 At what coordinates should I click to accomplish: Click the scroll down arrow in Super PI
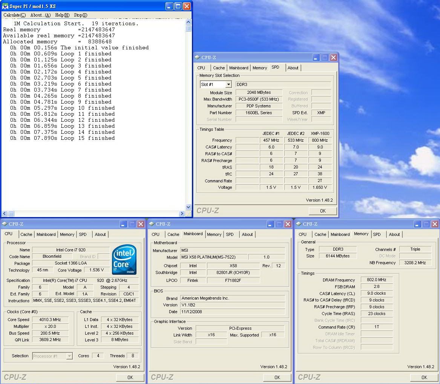(188, 207)
